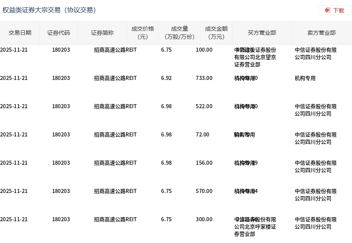Select 招商高速公路REIT in the 156.00 row
Image resolution: width=352 pixels, height=243 pixels.
(x=115, y=163)
